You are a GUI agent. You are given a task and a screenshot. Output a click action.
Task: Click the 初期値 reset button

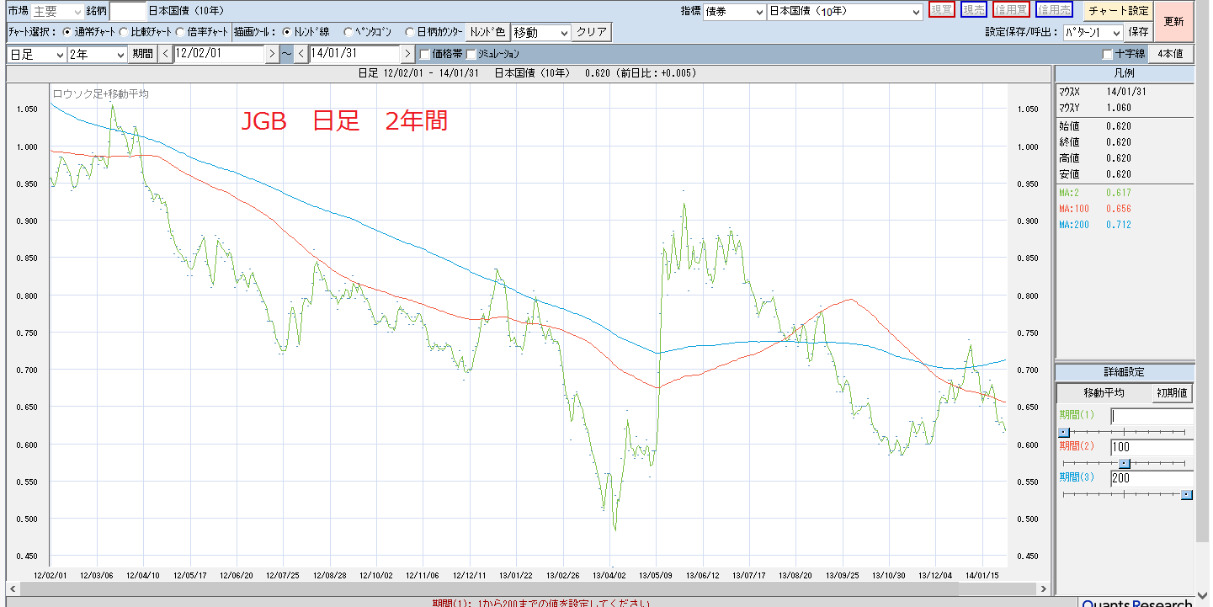point(1171,393)
